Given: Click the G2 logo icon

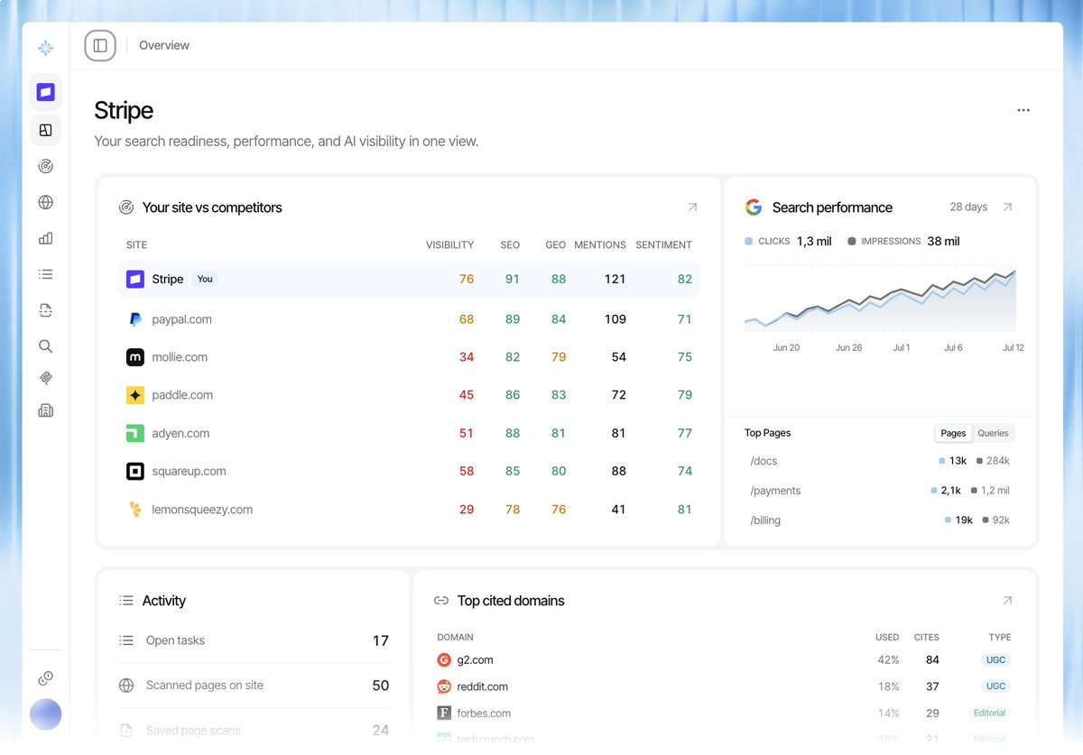Looking at the screenshot, I should 444,660.
